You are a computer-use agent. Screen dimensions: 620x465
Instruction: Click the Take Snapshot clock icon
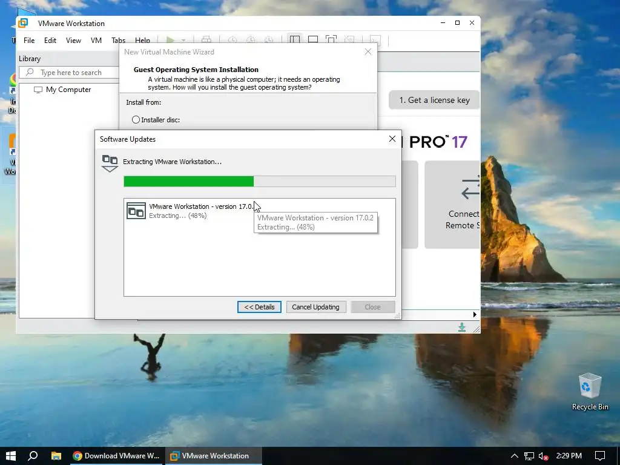[x=232, y=40]
